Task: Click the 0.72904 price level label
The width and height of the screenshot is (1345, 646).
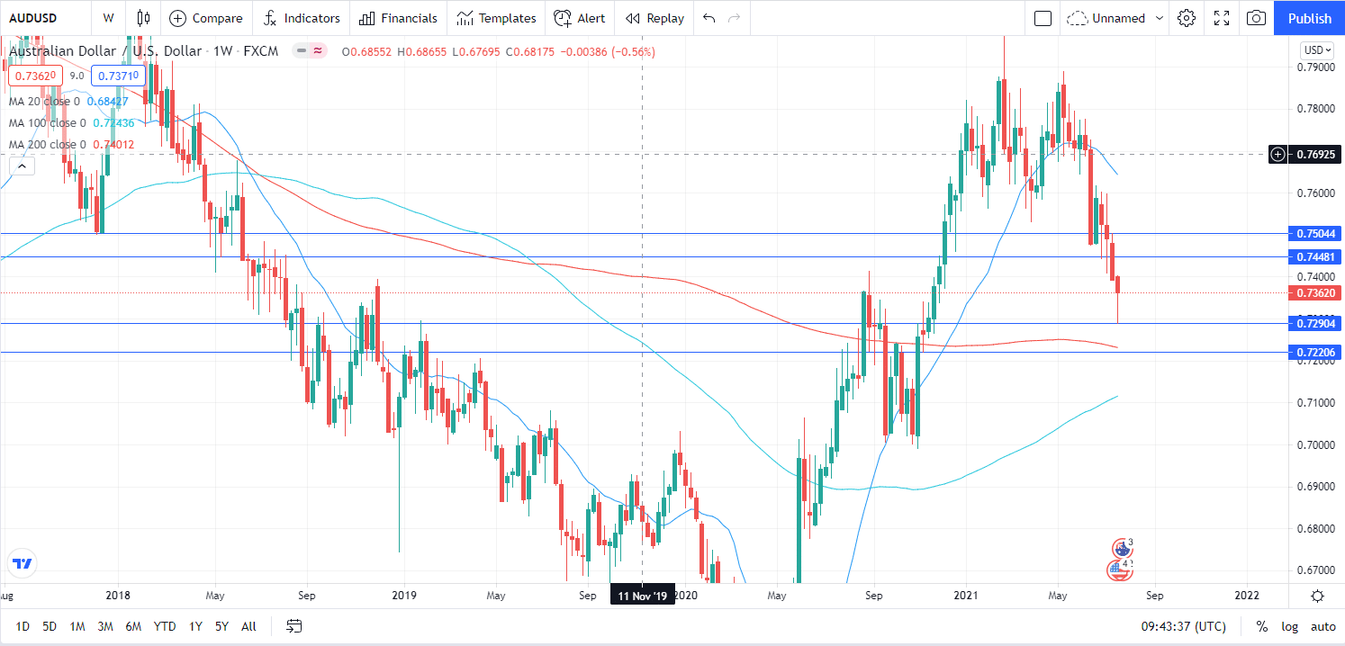Action: pyautogui.click(x=1316, y=323)
